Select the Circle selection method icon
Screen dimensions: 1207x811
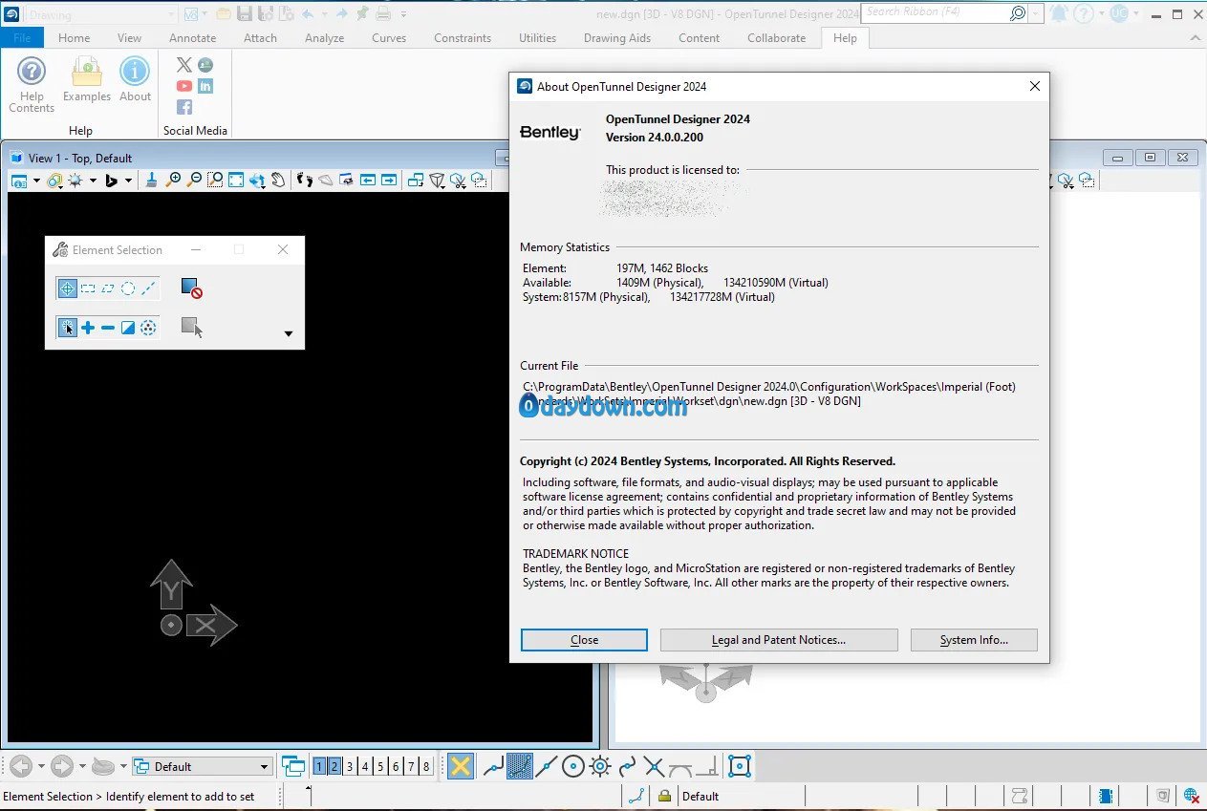(x=128, y=288)
